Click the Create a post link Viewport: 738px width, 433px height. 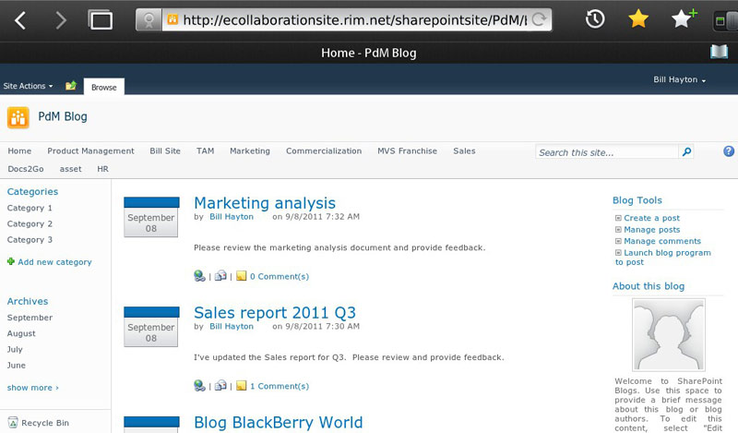(x=652, y=218)
